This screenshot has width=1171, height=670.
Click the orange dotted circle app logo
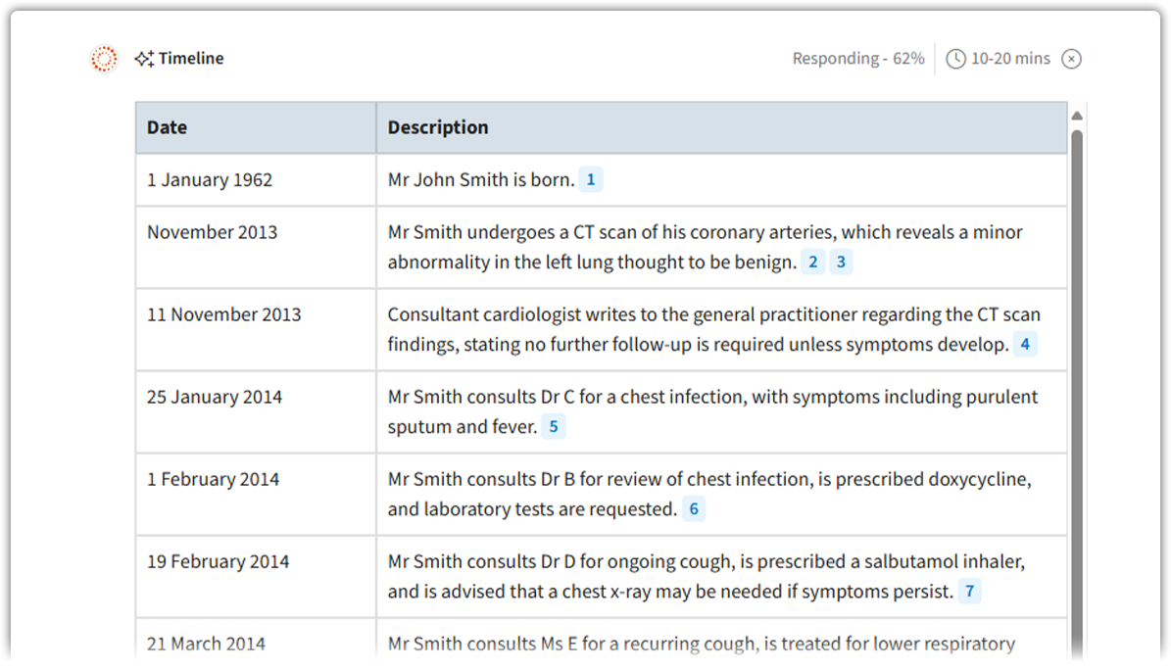click(103, 59)
